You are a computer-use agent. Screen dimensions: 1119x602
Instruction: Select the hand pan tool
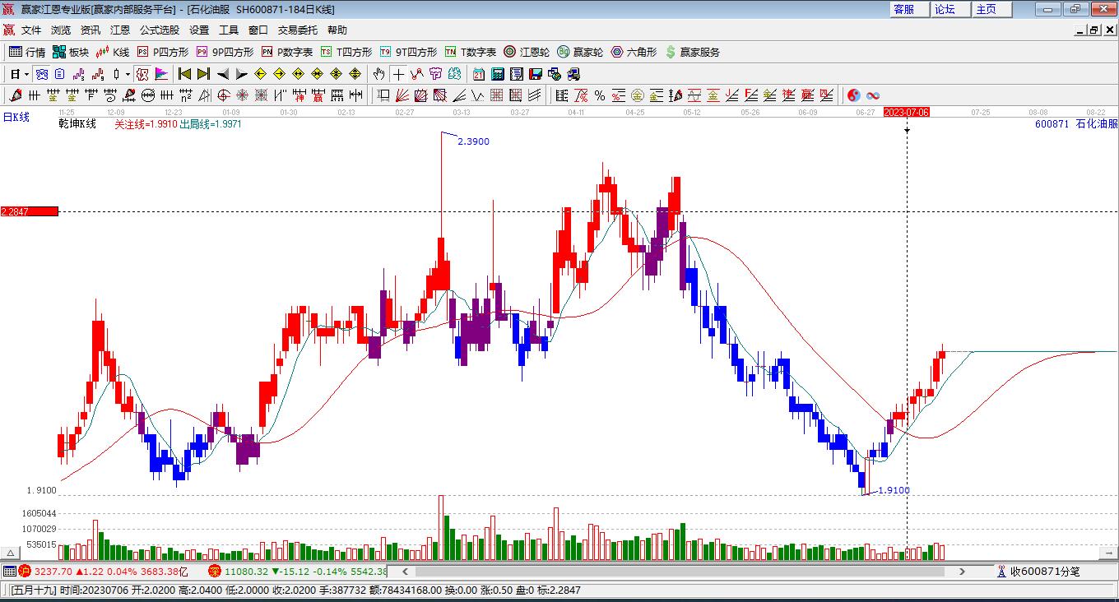(379, 74)
